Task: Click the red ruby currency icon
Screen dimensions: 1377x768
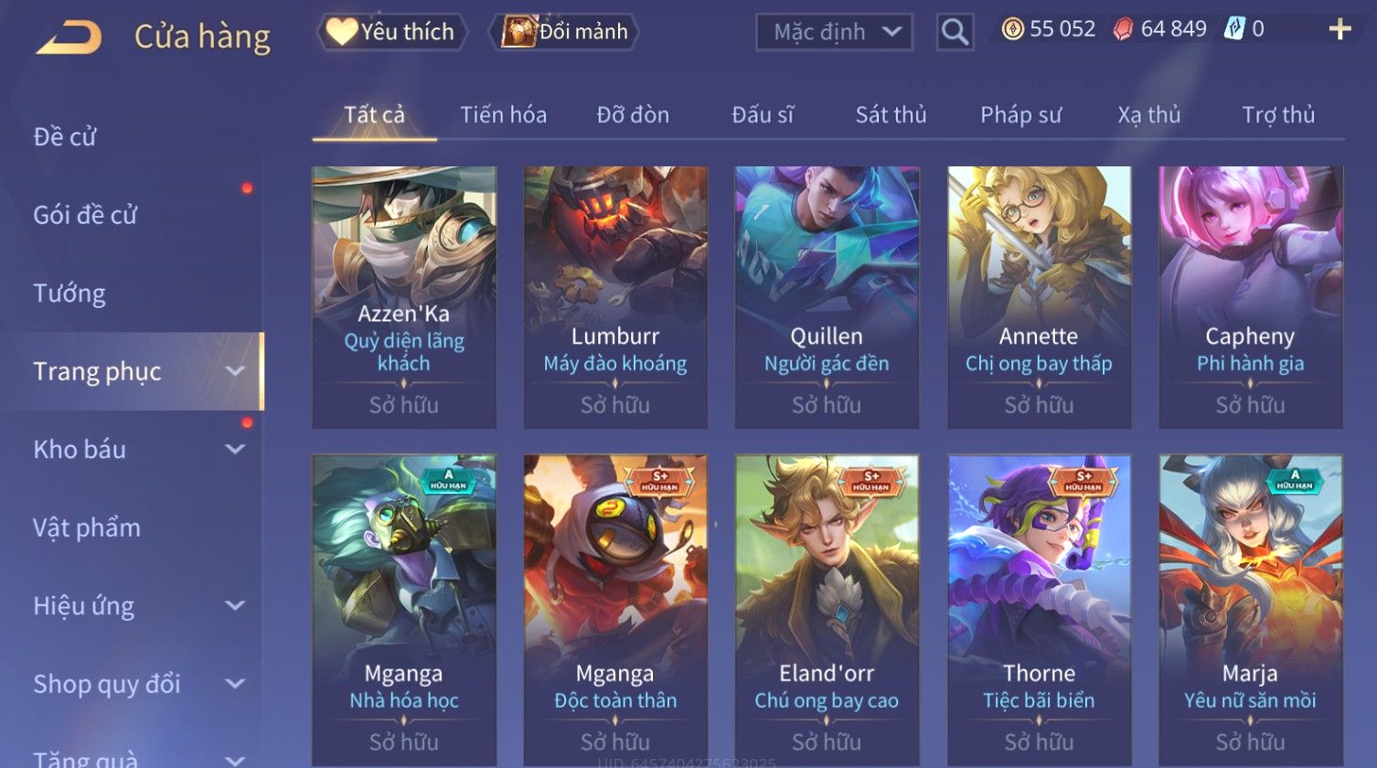Action: tap(1122, 29)
